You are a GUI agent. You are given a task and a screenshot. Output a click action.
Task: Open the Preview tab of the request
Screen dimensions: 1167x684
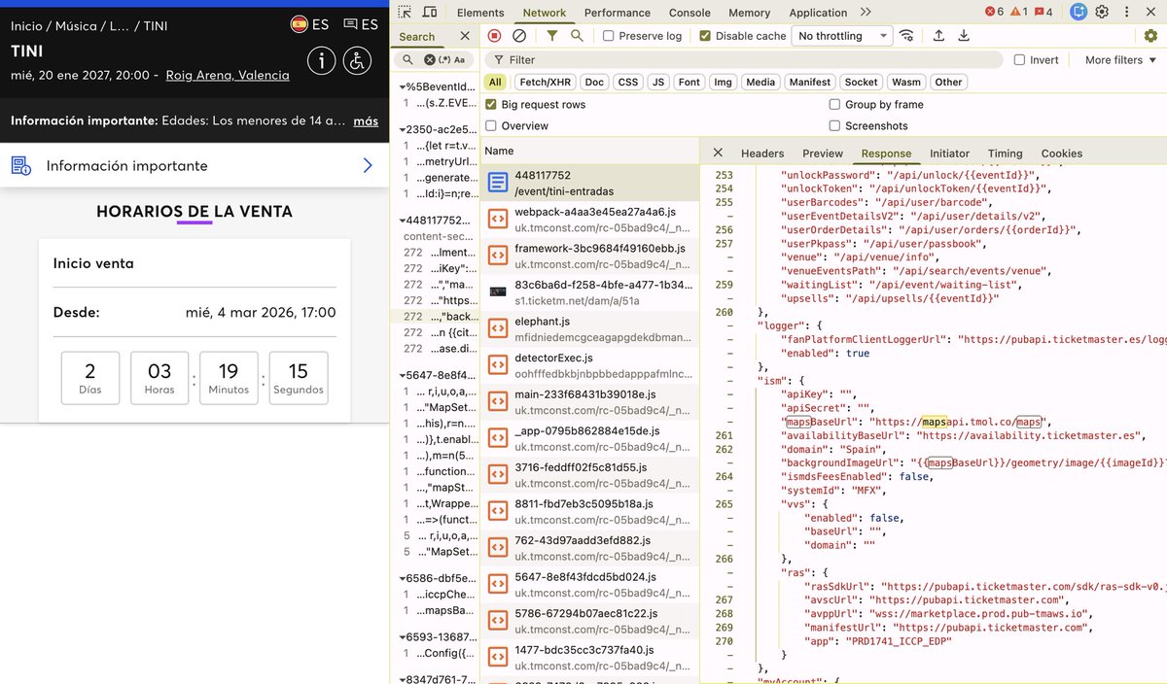pos(823,154)
